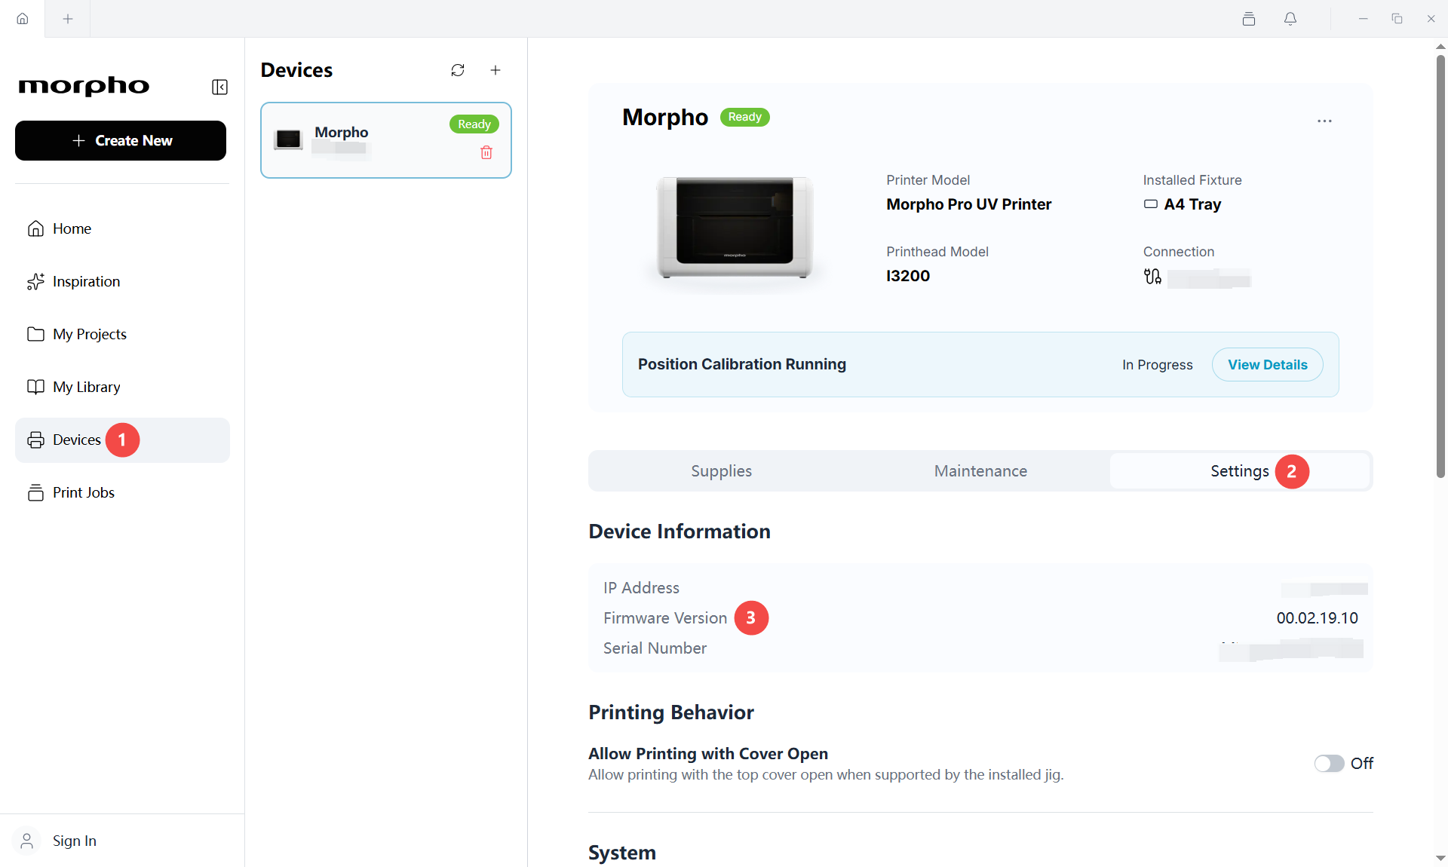The image size is (1448, 867).
Task: Select the Morpho device card
Action: (x=386, y=140)
